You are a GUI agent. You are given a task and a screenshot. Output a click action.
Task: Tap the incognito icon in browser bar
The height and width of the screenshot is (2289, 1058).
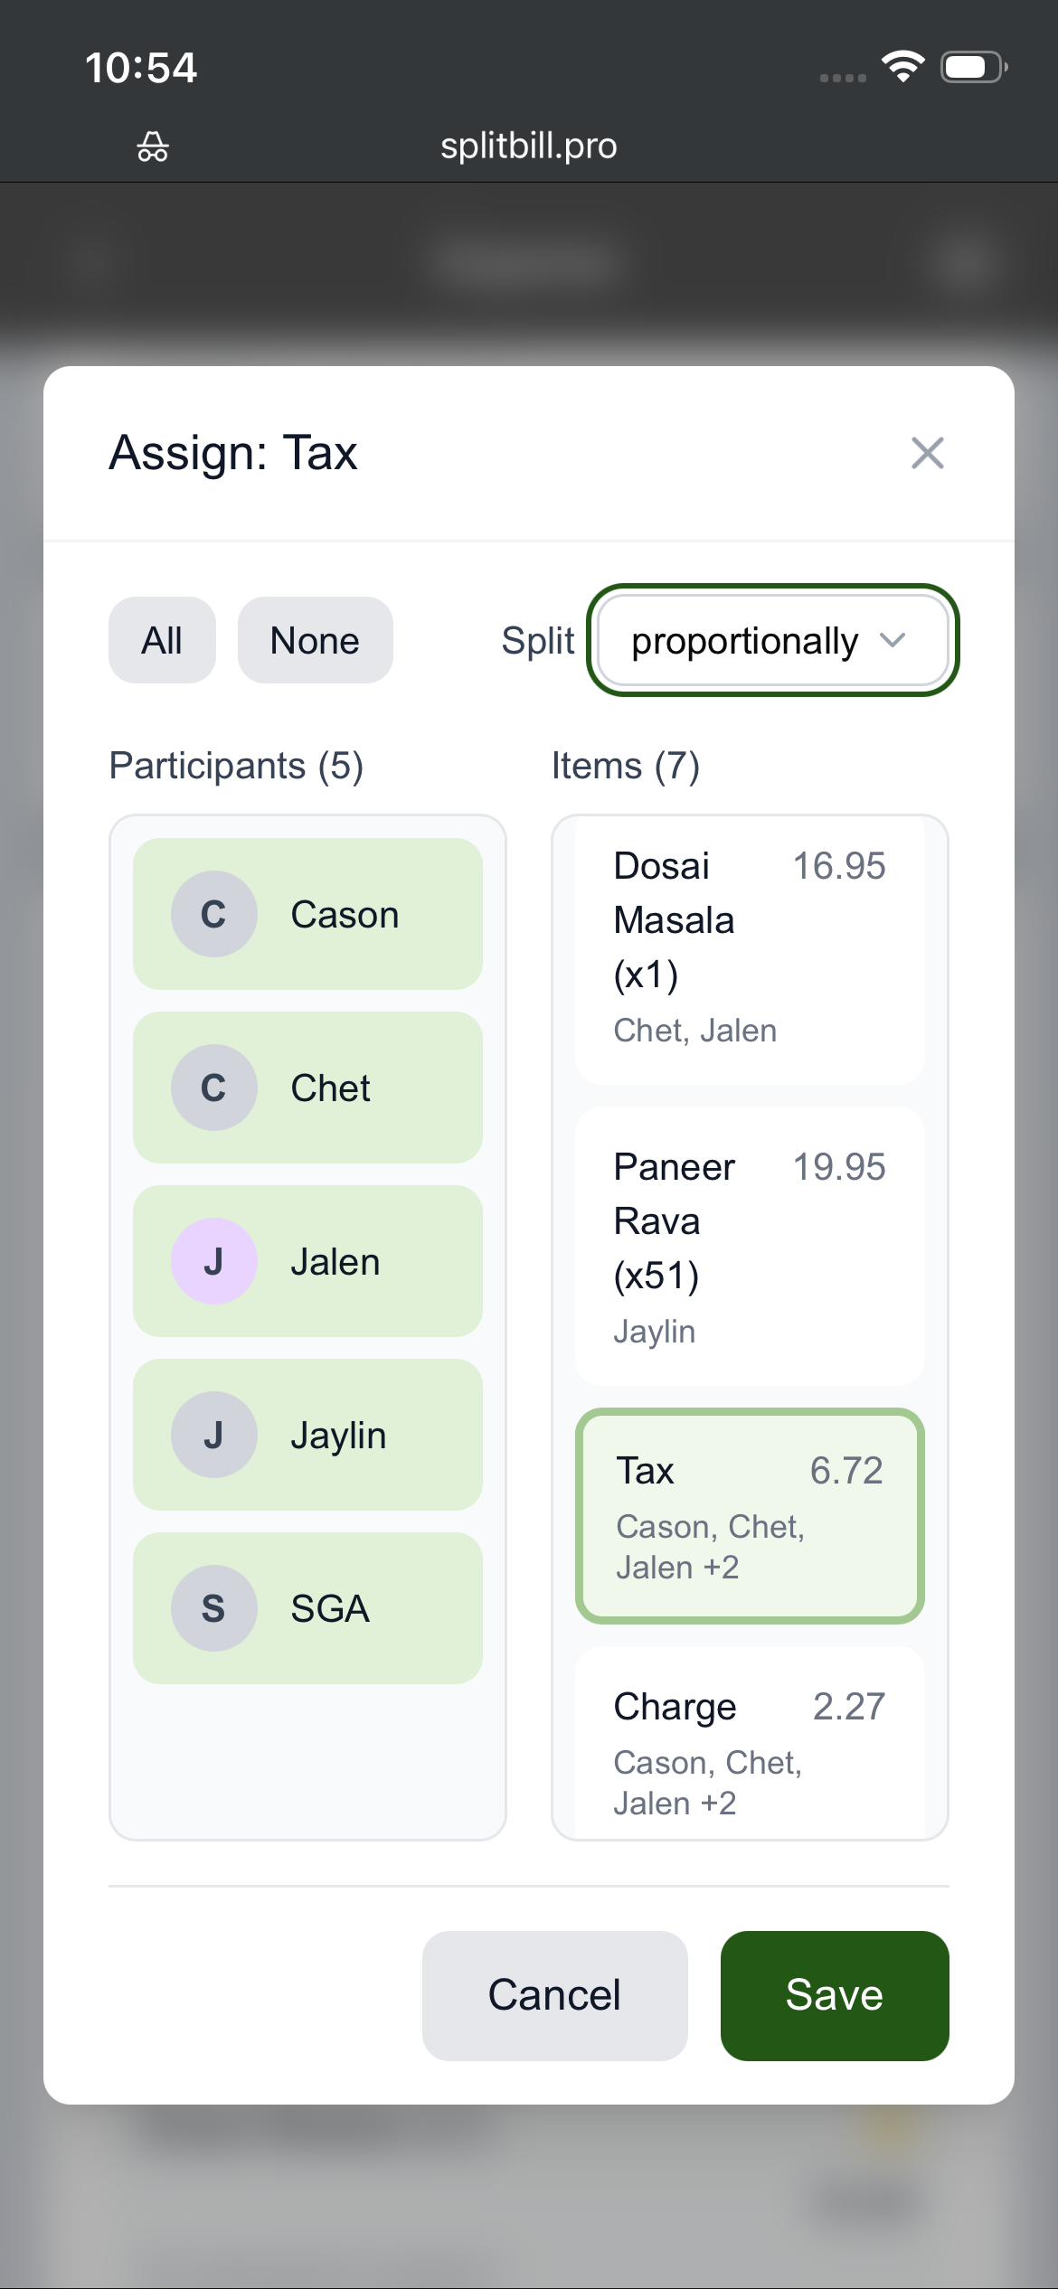coord(153,146)
